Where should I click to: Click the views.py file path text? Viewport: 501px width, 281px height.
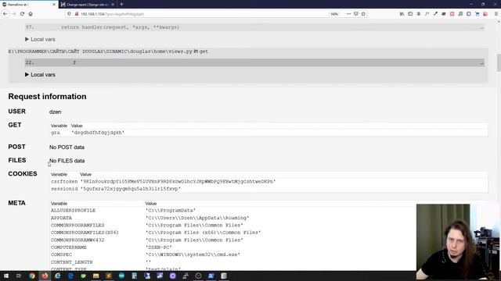100,52
